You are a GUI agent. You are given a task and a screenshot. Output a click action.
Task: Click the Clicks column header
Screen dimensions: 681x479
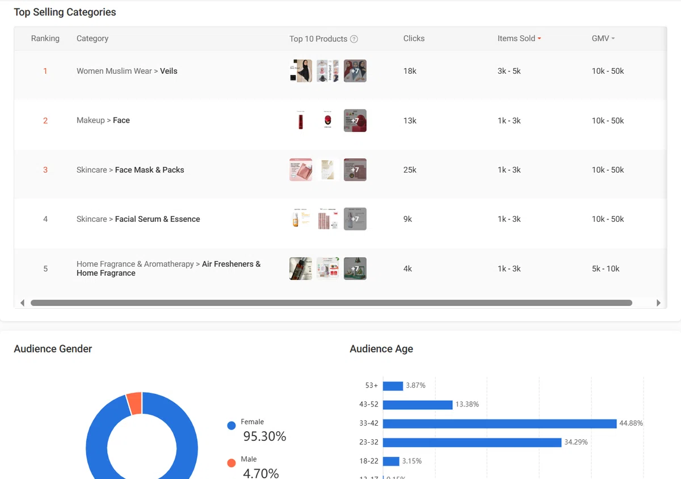pyautogui.click(x=414, y=39)
